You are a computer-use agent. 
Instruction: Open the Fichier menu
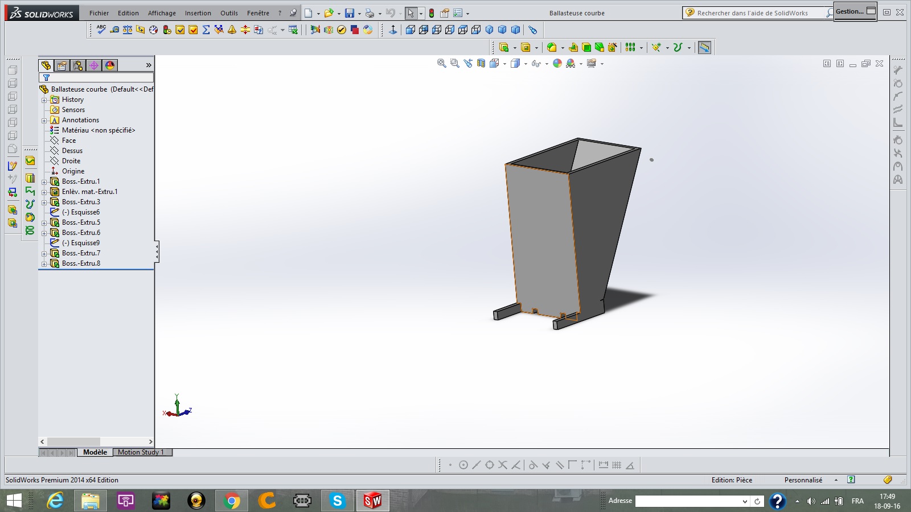99,13
